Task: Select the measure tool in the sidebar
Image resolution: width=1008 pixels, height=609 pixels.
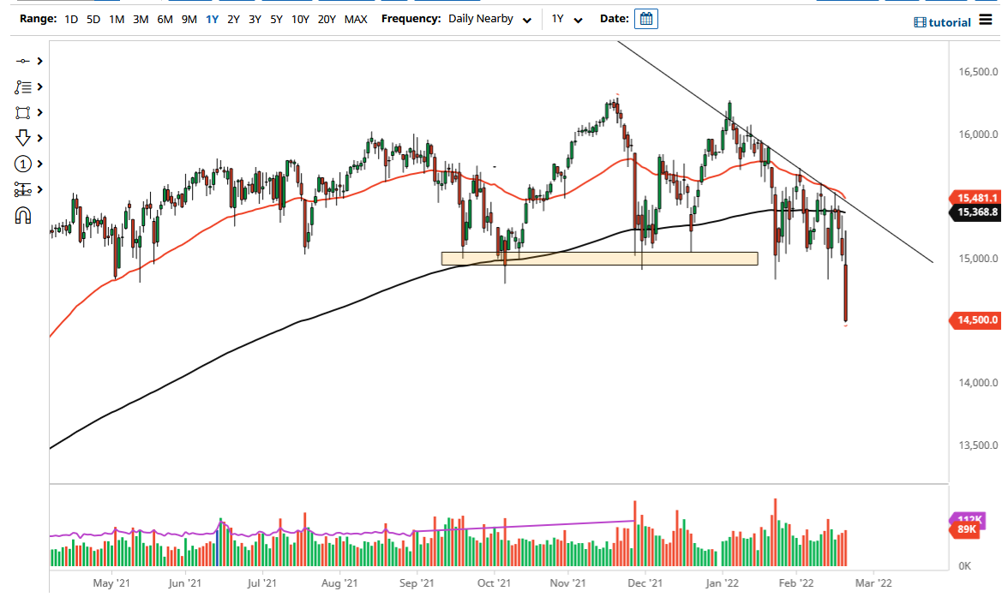Action: point(22,189)
